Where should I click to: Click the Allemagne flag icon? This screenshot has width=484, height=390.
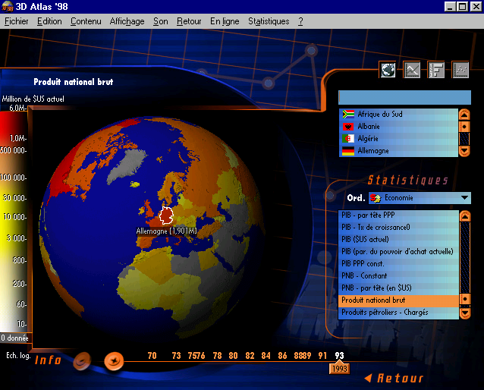348,151
